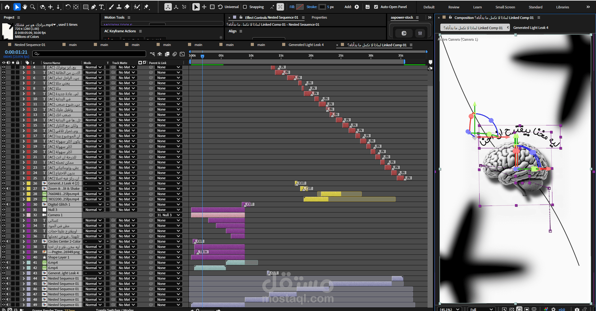Switch to the Review workspace
Image resolution: width=596 pixels, height=311 pixels.
[x=454, y=7]
